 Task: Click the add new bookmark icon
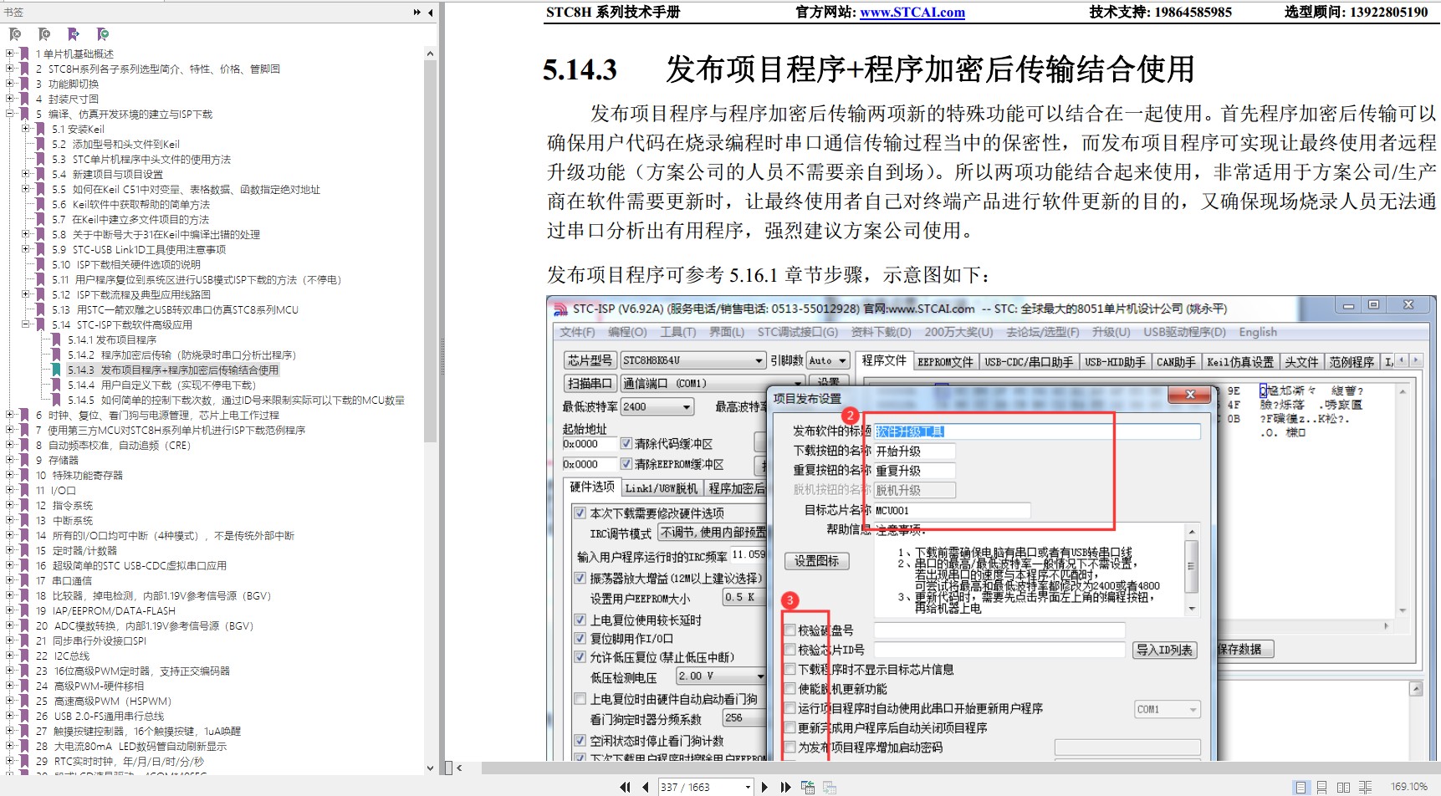tap(44, 34)
